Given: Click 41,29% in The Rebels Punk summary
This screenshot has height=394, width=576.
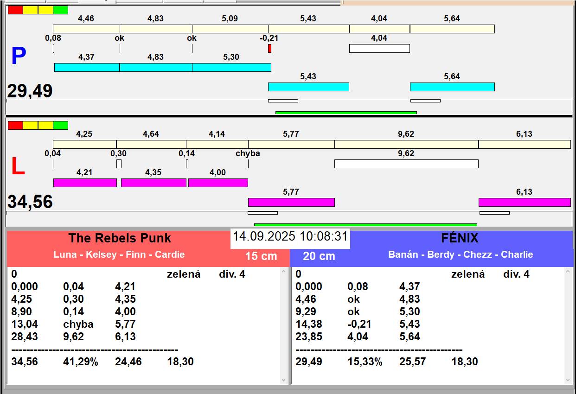Looking at the screenshot, I should click(81, 362).
